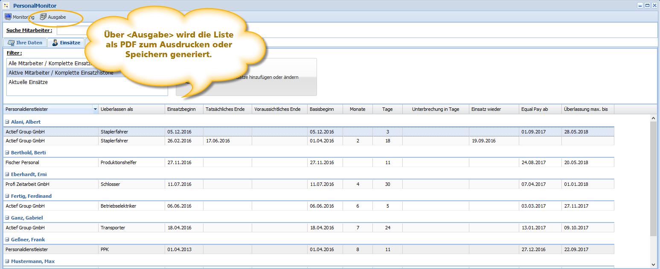660x269 pixels.
Task: Collapse the Ganz, Gabriel group
Action: click(x=7, y=218)
